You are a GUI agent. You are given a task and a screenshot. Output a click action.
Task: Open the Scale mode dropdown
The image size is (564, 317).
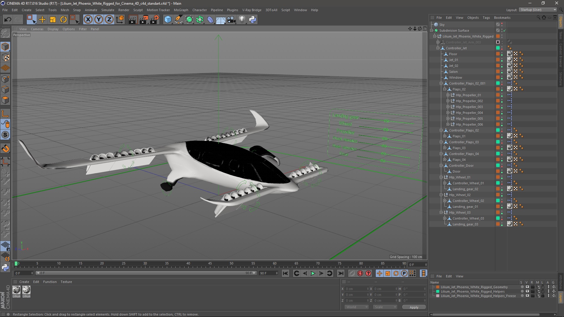click(385, 307)
